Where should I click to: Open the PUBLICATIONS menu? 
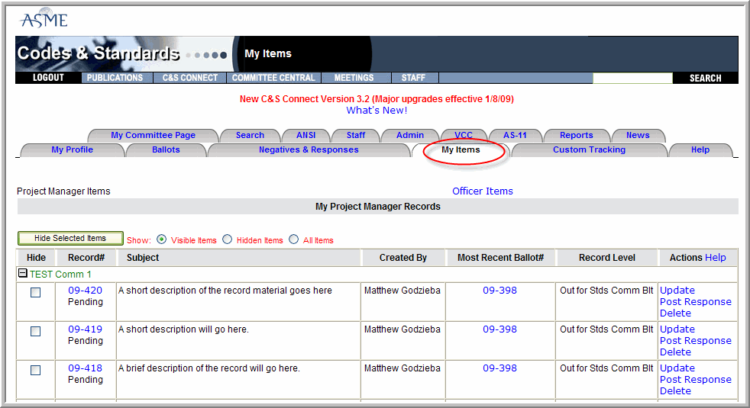point(115,78)
